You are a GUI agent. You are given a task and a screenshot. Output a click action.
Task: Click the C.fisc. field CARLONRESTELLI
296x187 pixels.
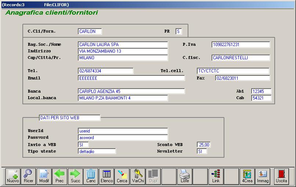[241, 58]
